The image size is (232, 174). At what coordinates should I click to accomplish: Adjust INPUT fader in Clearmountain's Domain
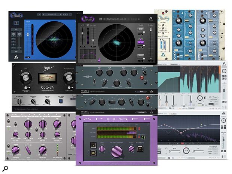(x=28, y=35)
